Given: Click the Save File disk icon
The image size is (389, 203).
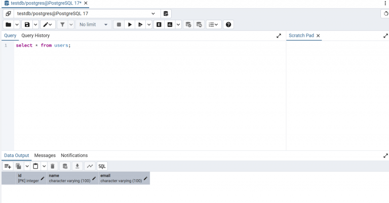Looking at the screenshot, I should click(27, 24).
